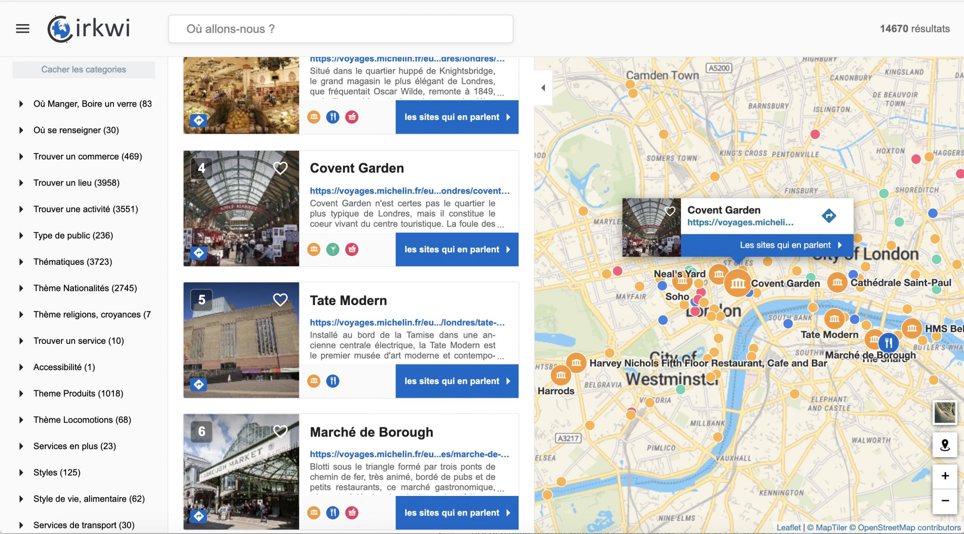Click blue restaurant marker near Marché de Borough
The image size is (964, 534).
pyautogui.click(x=888, y=343)
